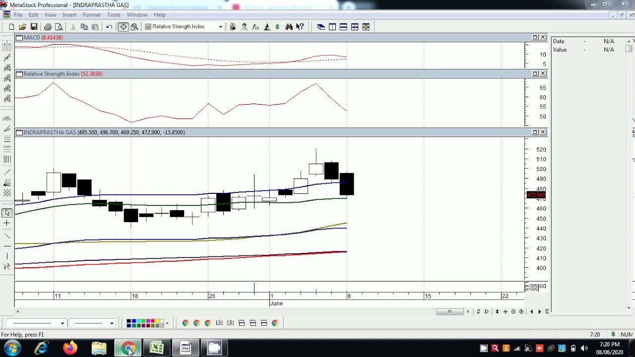Click the chart horizontal scrollbar thumb
This screenshot has width=635, height=357.
pos(449,311)
